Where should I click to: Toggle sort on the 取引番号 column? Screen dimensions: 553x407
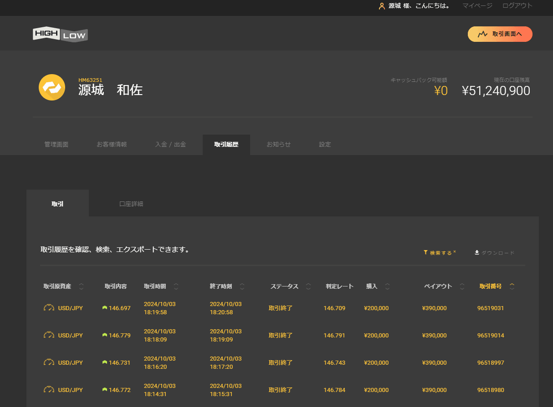pyautogui.click(x=512, y=286)
